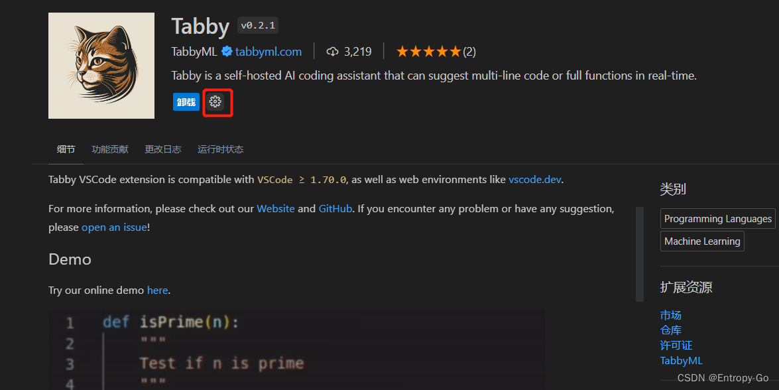Click the verified publisher badge next to TabbyML
This screenshot has width=779, height=390.
point(227,51)
